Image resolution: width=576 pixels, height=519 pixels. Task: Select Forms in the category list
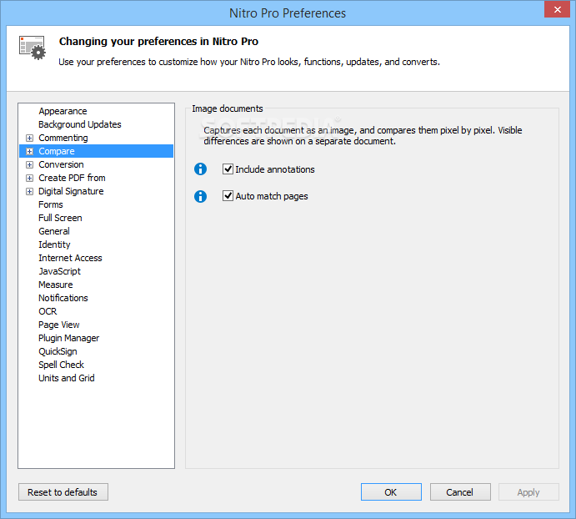click(x=51, y=204)
